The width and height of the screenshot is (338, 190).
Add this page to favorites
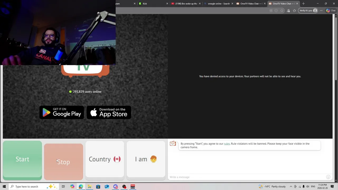tap(282, 11)
